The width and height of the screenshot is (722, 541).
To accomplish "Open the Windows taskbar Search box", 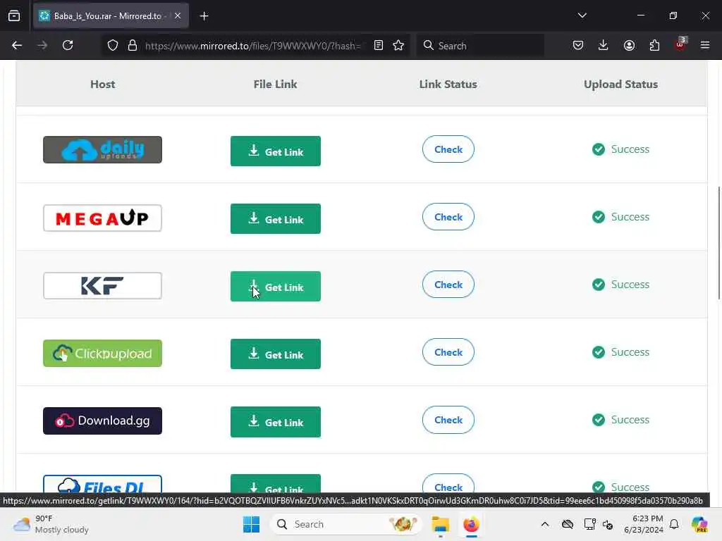I will [345, 524].
